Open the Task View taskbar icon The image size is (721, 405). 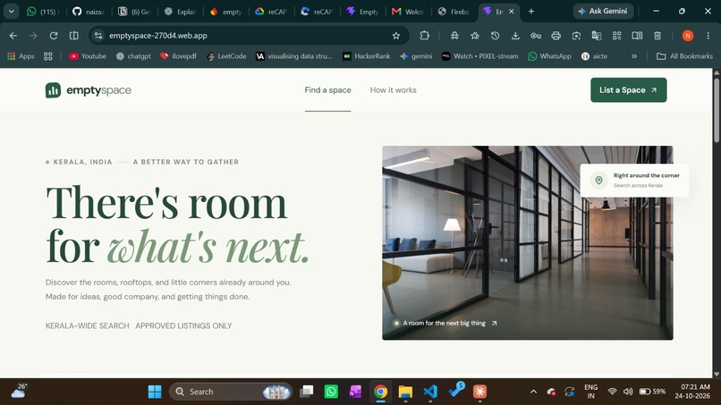[x=306, y=392]
